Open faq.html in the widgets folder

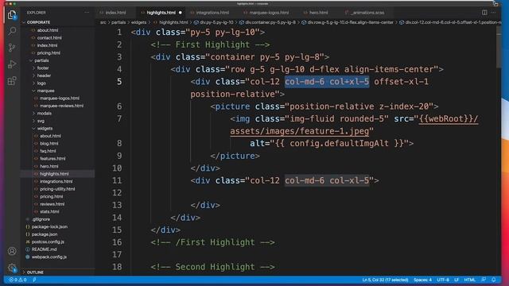point(48,151)
